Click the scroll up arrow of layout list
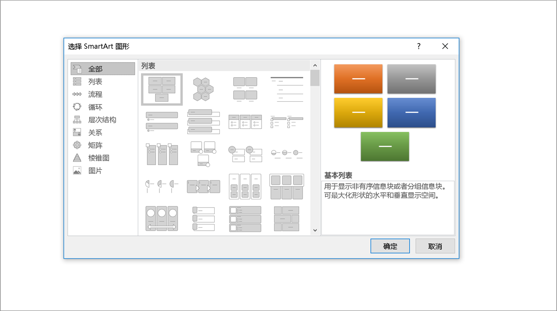The height and width of the screenshot is (311, 557). pyautogui.click(x=315, y=66)
